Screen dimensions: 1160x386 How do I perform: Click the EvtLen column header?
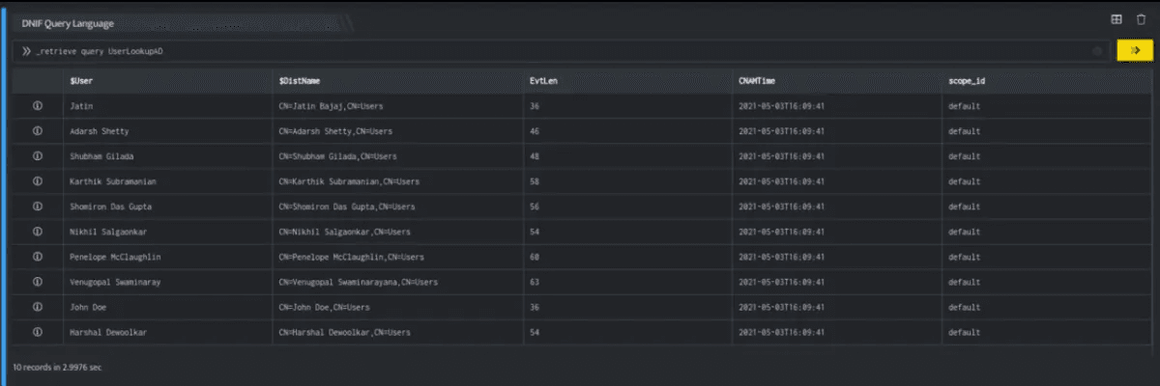(543, 80)
